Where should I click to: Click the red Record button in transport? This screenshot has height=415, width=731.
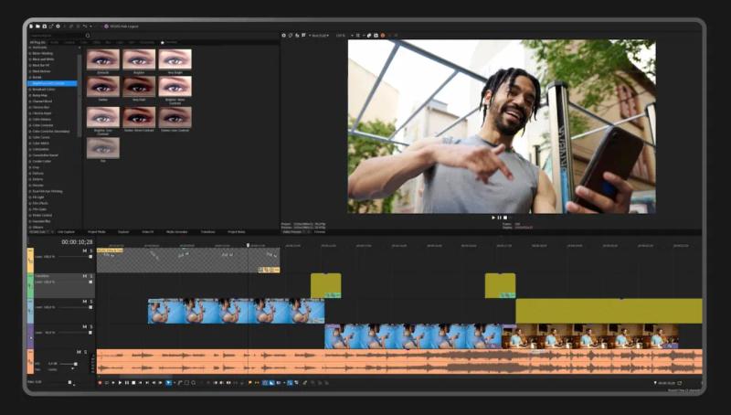(100, 382)
